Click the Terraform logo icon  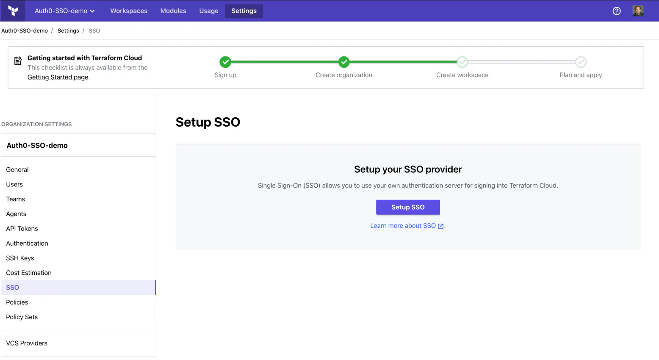(13, 11)
